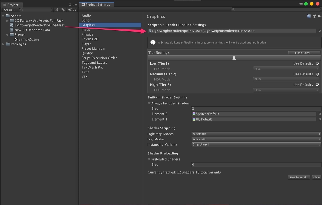Click the magnifier in Project Settings search
The width and height of the screenshot is (322, 205).
pos(233,10)
